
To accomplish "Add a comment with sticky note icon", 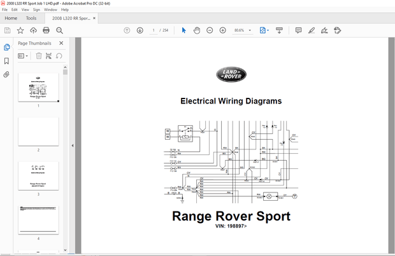I will [x=299, y=30].
